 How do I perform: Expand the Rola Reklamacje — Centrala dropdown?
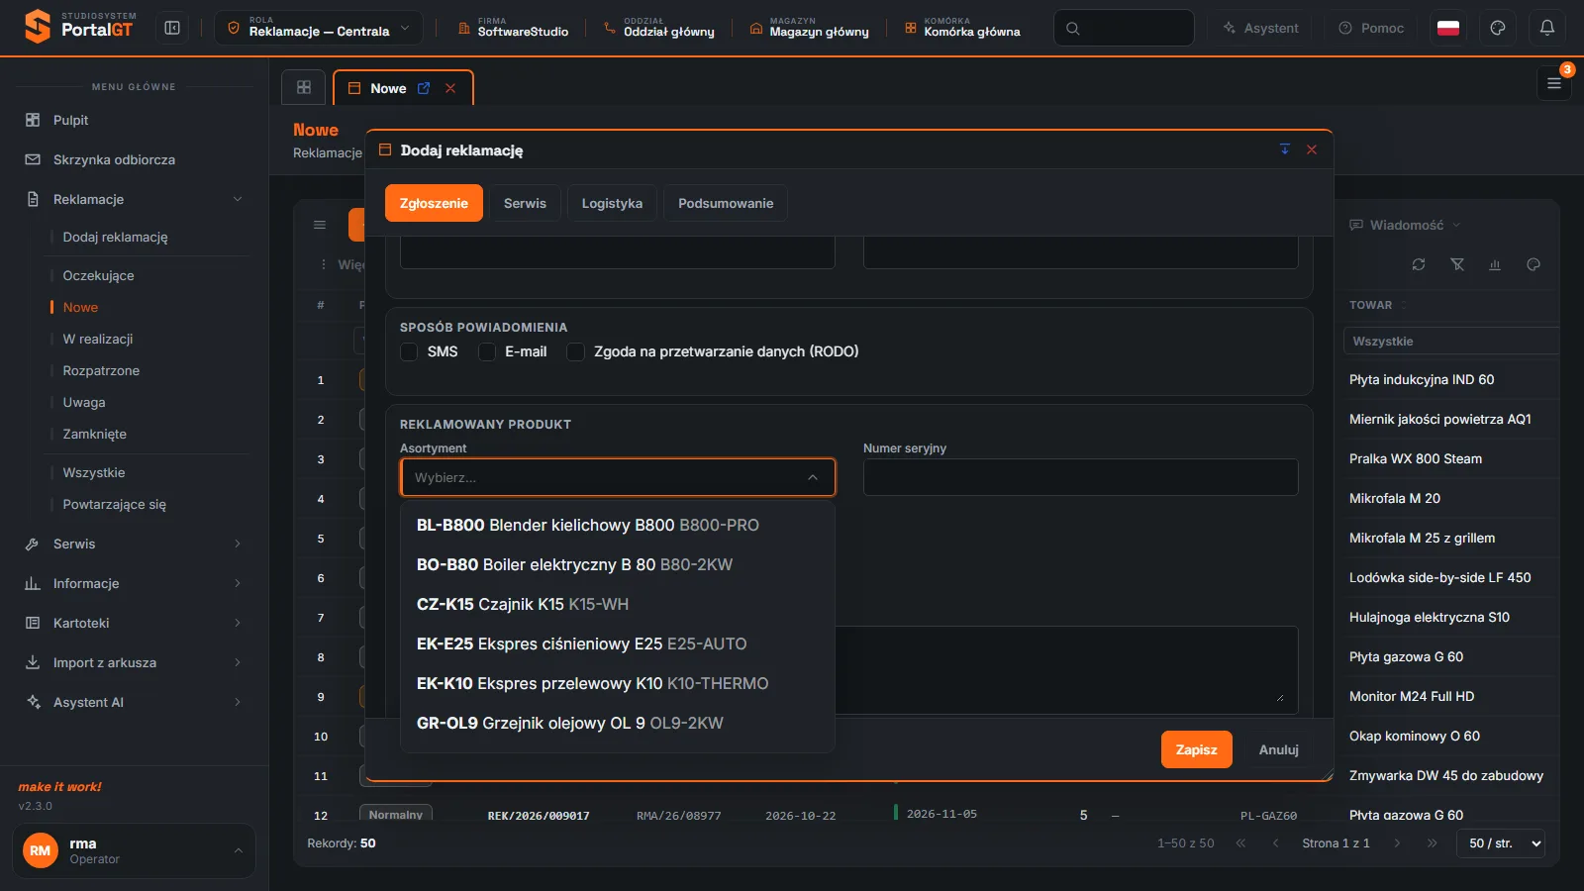pyautogui.click(x=319, y=28)
